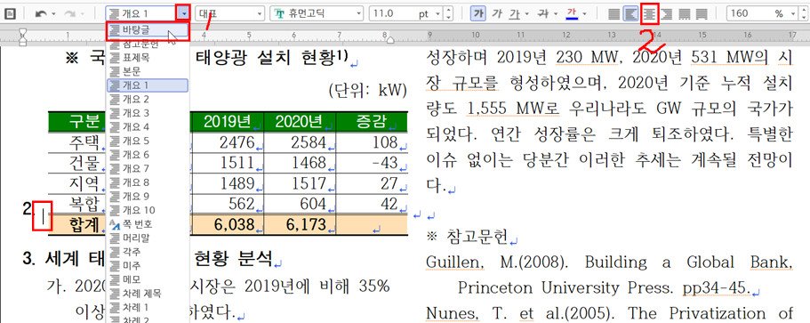This screenshot has height=323, width=810.
Task: Undo the last action
Action: point(41,14)
